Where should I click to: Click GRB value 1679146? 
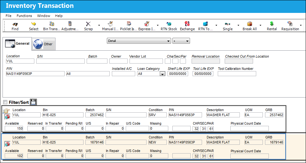click(274, 142)
